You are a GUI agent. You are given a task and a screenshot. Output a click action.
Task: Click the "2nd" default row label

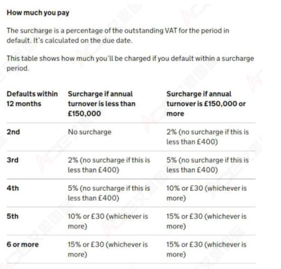[x=13, y=132]
